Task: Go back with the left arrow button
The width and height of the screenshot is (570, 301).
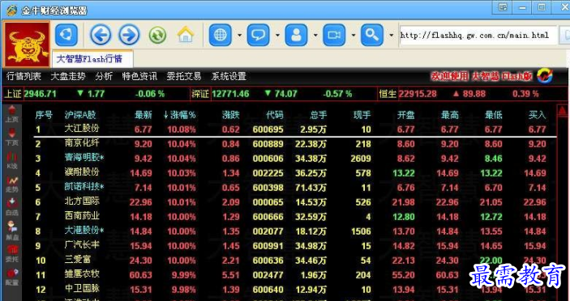Action: 101,35
